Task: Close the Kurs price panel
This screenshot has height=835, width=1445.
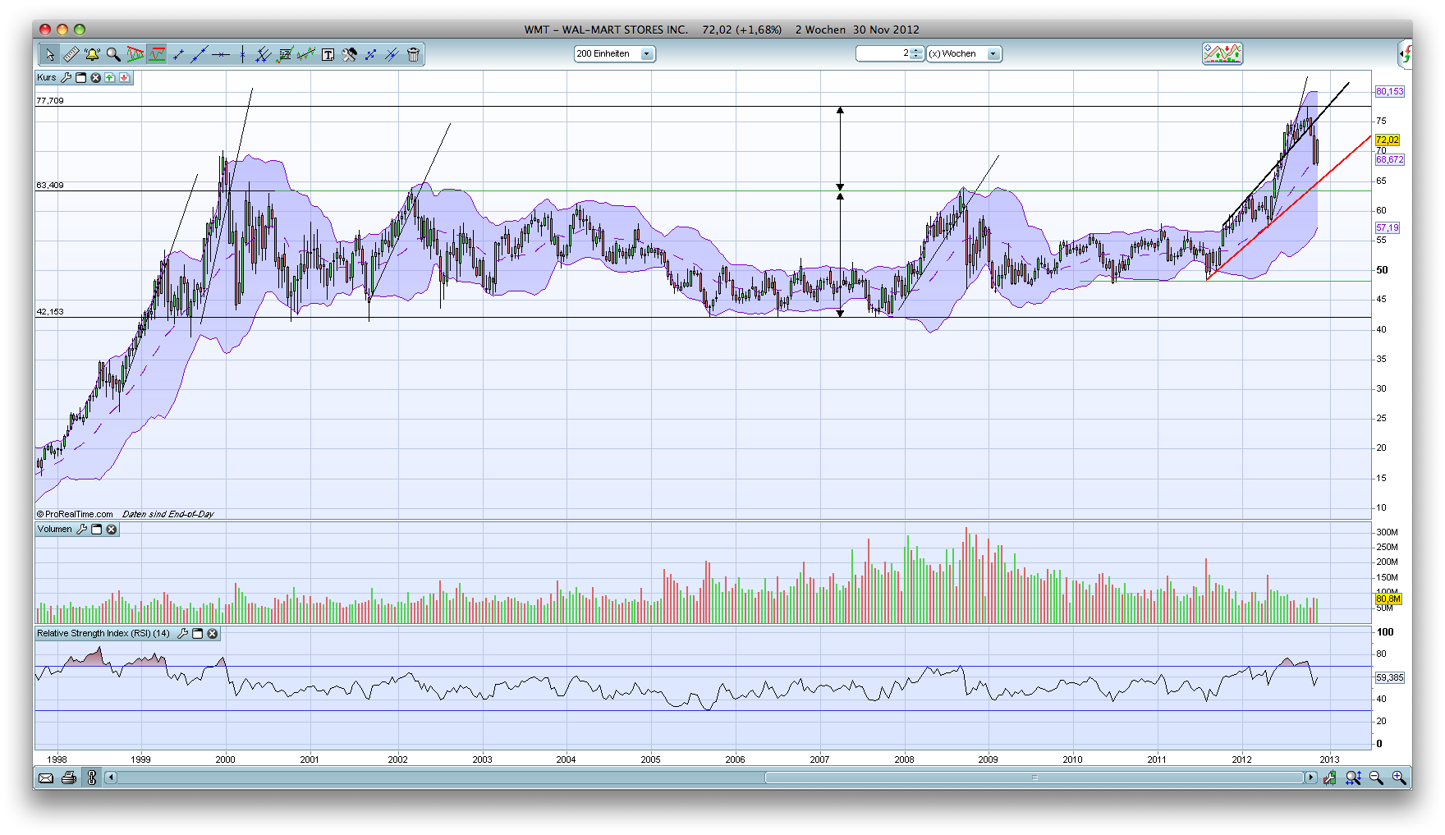Action: click(x=95, y=77)
